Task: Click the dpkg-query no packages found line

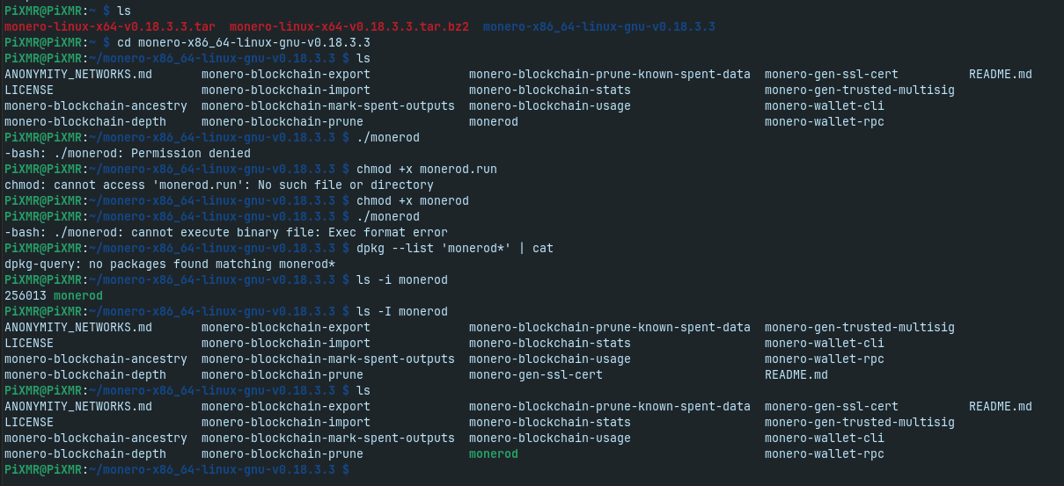Action: 170,265
